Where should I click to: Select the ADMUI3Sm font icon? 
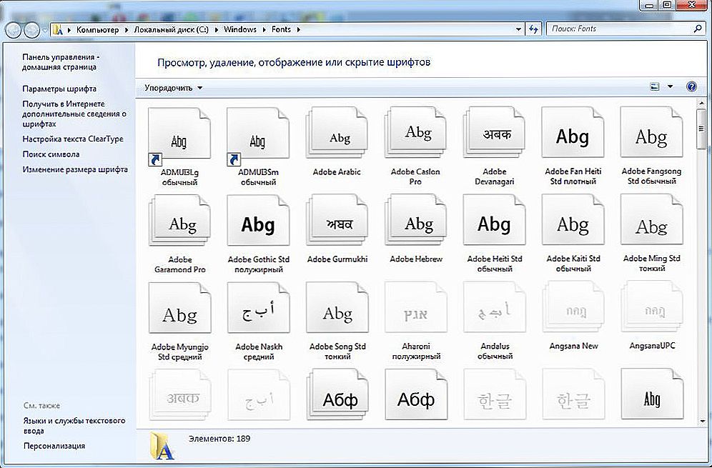point(258,135)
